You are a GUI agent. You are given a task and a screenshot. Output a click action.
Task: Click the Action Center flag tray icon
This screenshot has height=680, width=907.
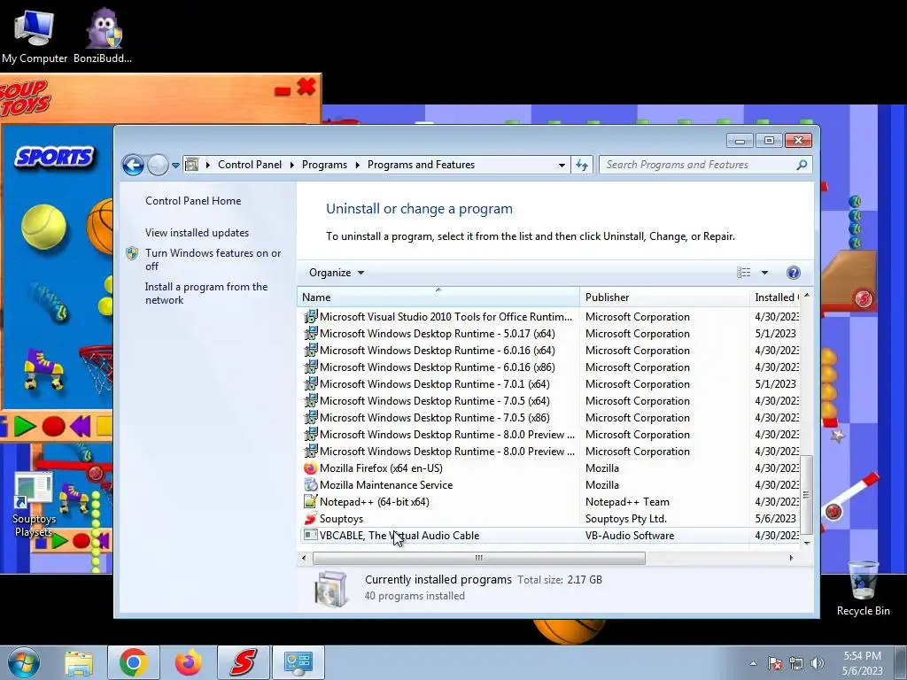coord(775,663)
